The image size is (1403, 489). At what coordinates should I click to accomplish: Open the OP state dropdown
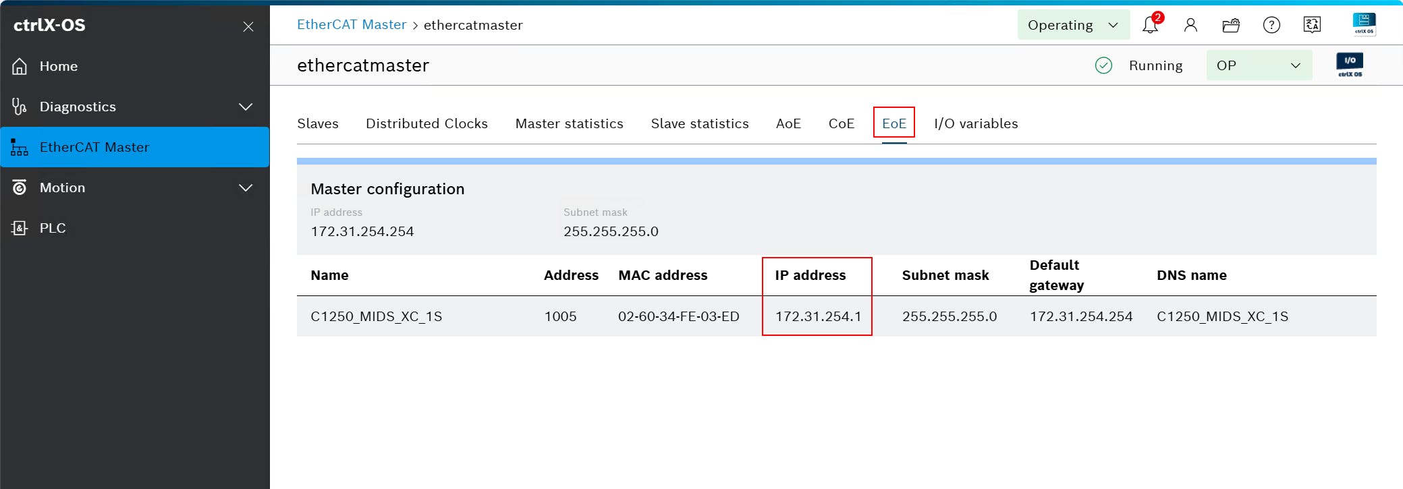pos(1259,65)
